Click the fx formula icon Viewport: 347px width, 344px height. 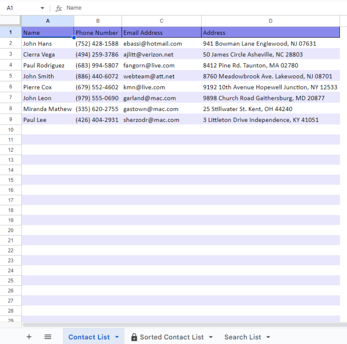[59, 8]
